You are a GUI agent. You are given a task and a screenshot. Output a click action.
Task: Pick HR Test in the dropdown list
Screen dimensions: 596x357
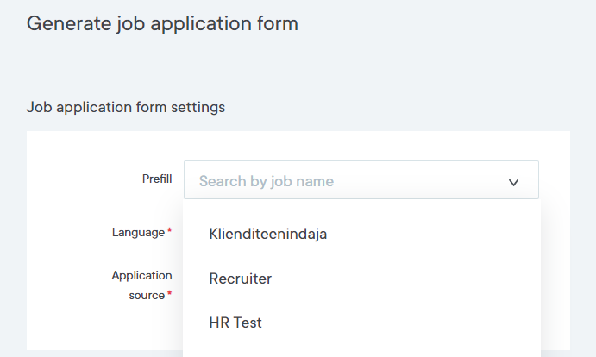(x=235, y=323)
